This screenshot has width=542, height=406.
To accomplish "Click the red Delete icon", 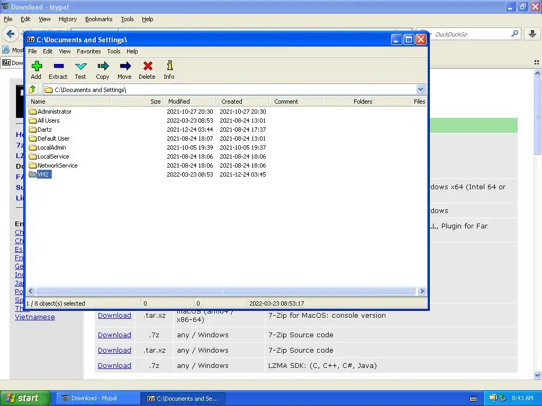I will click(148, 66).
